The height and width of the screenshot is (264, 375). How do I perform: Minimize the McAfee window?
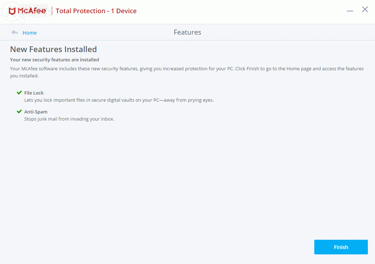tap(350, 11)
